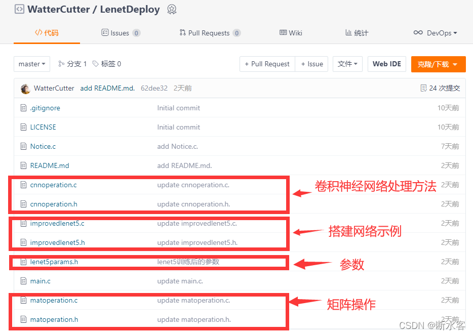
Task: Open the latest commit message add README.md.
Action: pos(107,88)
